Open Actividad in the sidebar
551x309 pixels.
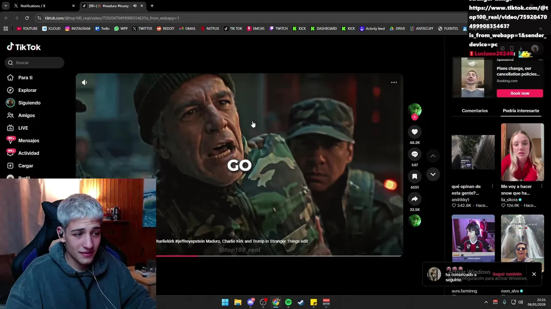pos(28,153)
